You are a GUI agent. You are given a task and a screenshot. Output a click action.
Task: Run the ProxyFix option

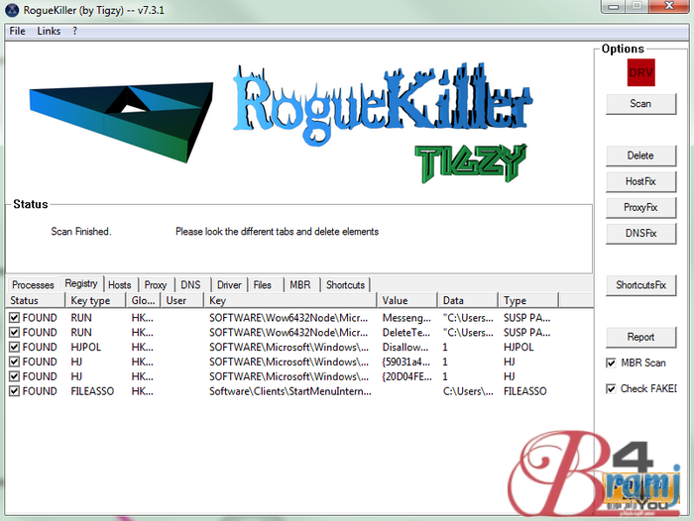click(x=640, y=207)
